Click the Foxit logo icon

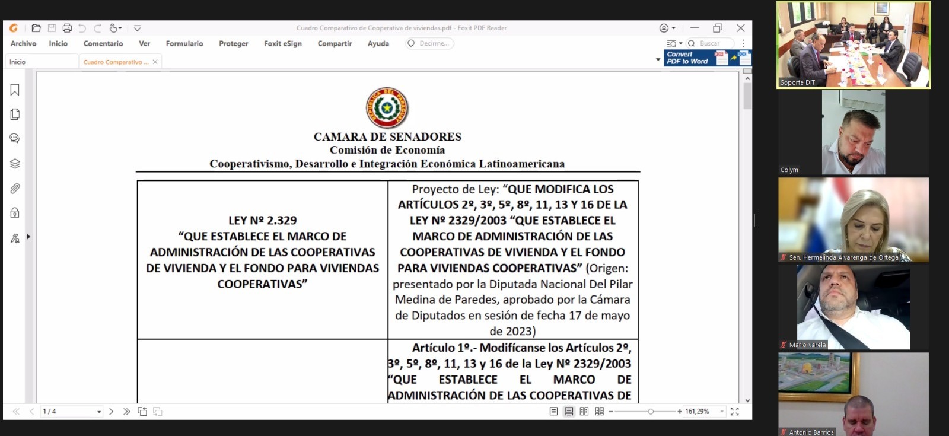(13, 28)
